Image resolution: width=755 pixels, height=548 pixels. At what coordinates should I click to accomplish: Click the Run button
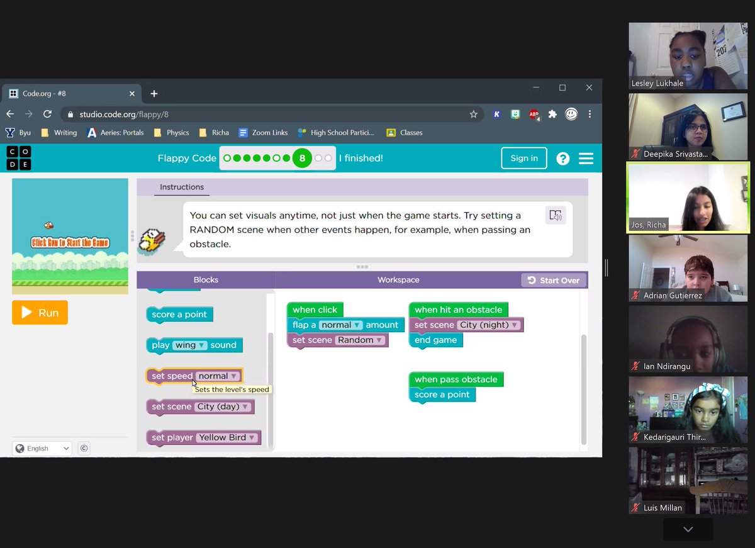pyautogui.click(x=40, y=313)
